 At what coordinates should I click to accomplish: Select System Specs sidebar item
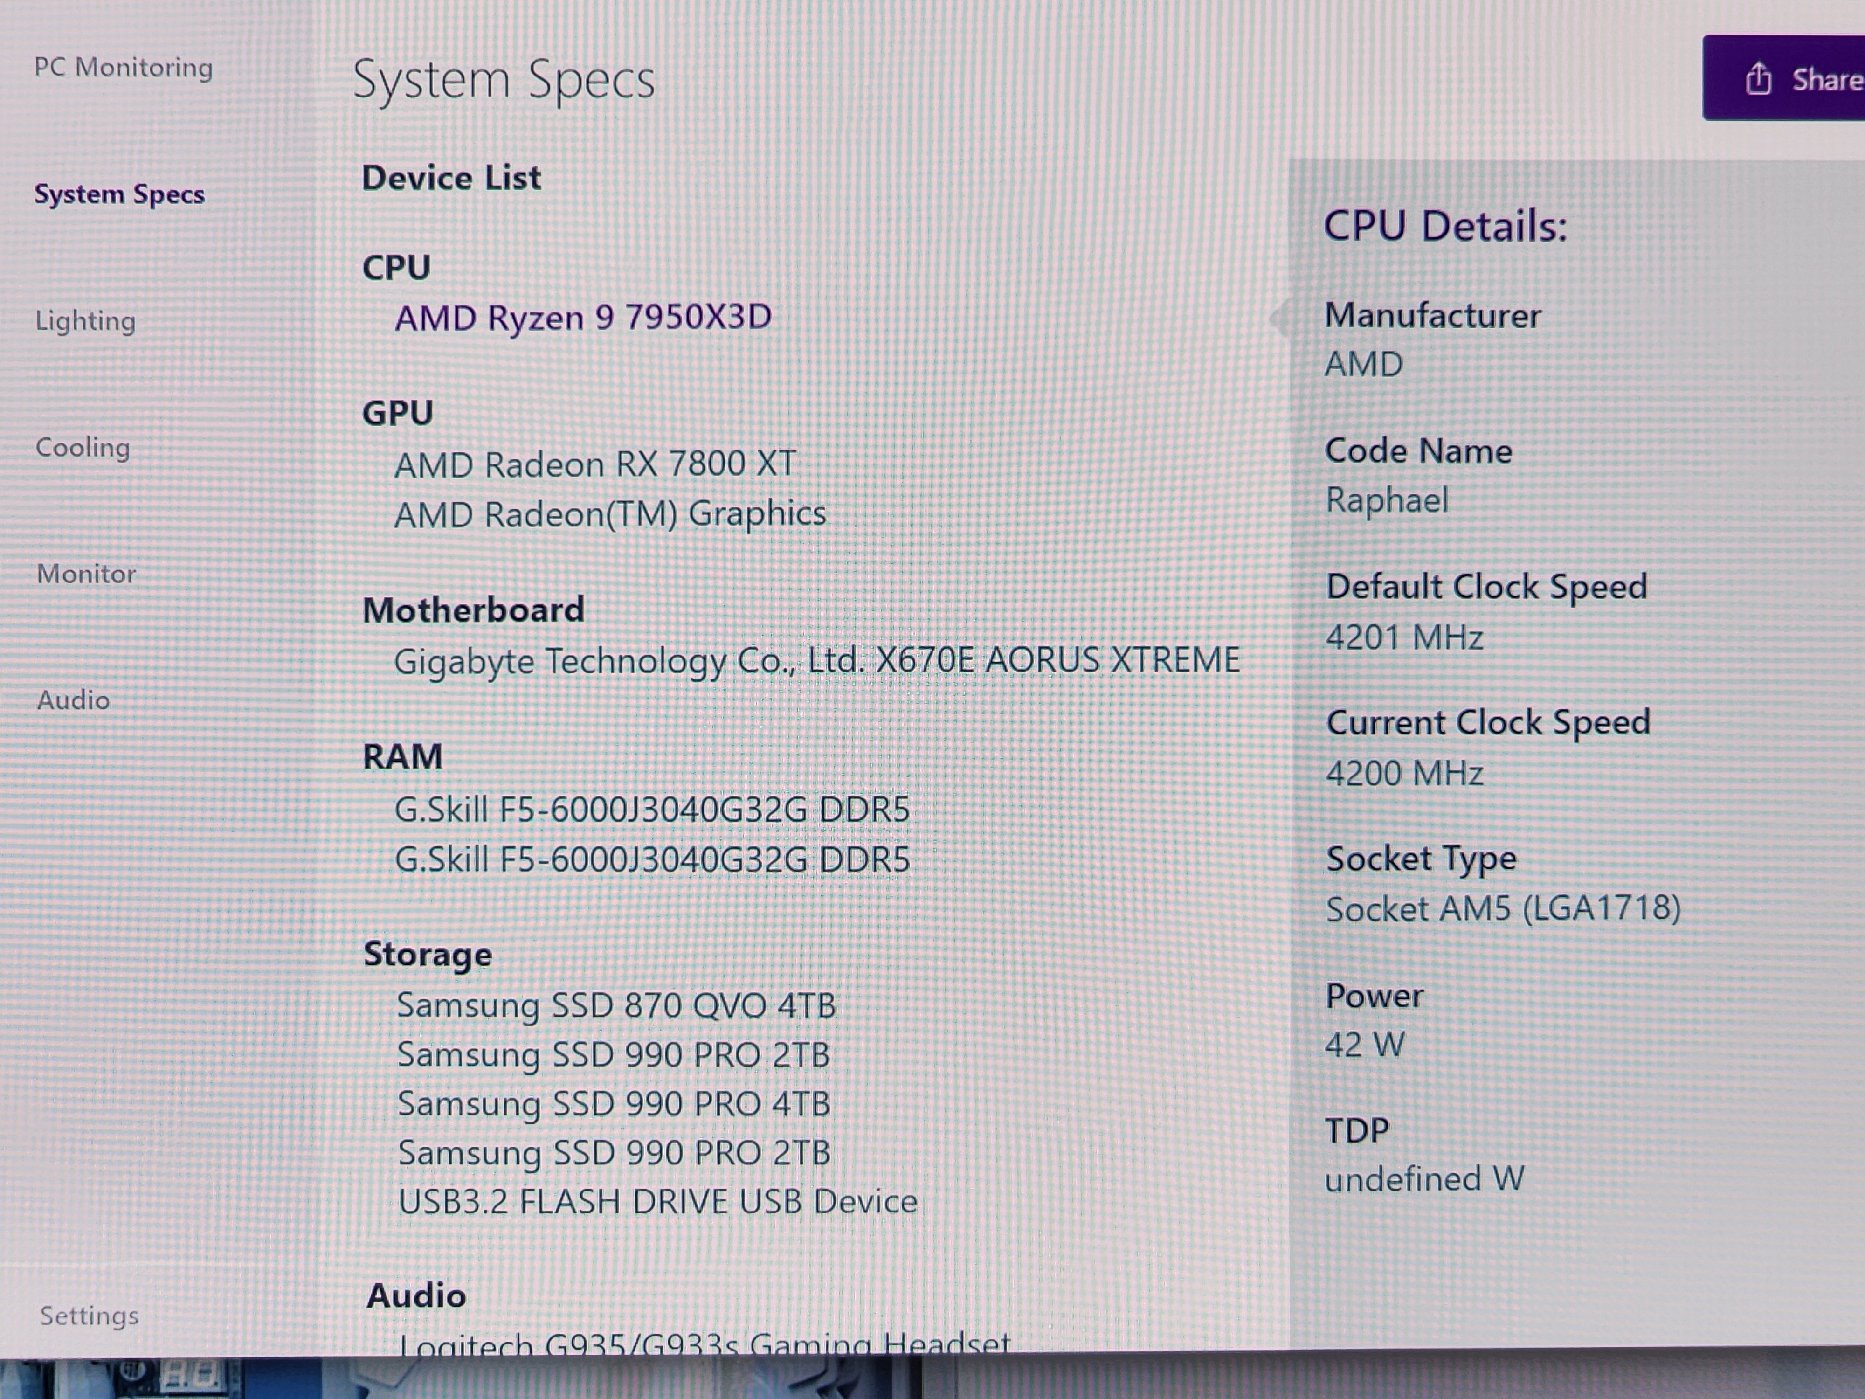click(x=119, y=195)
